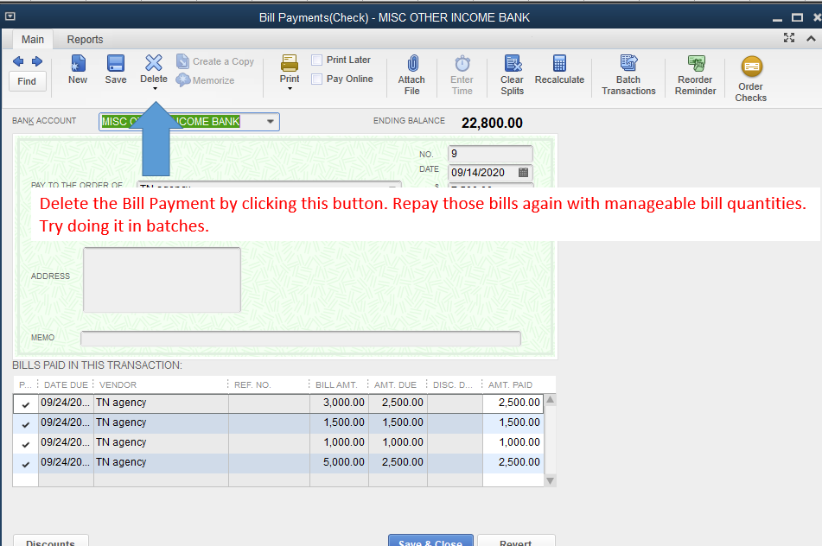
Task: Expand the Bank Account dropdown
Action: (x=270, y=122)
